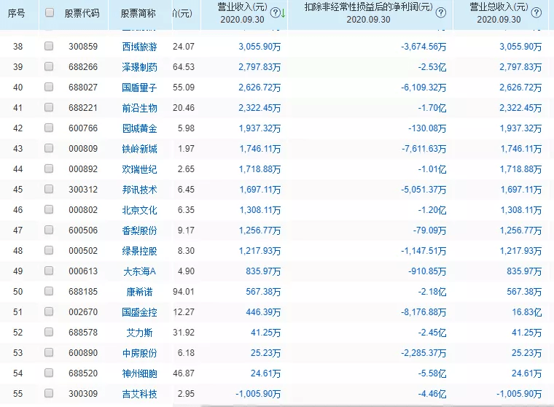Viewport: 554px width, 407px height.
Task: Open stock link 欢瑞世纪
Action: 139,169
